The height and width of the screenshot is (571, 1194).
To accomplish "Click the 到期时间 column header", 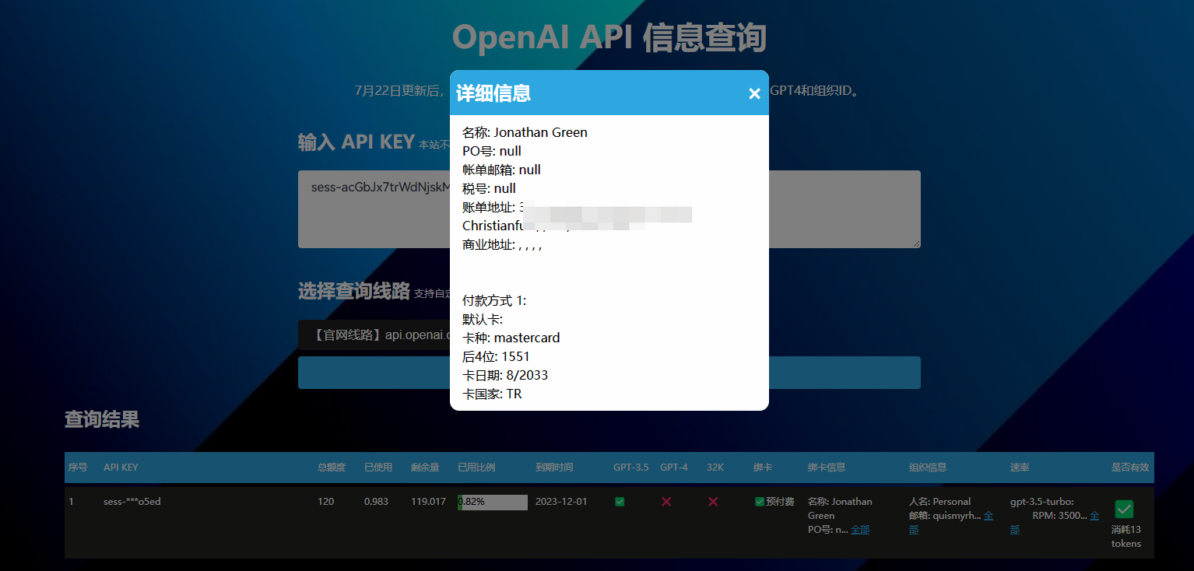I will [x=554, y=468].
